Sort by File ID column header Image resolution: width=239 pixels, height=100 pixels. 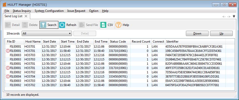(x=15, y=42)
